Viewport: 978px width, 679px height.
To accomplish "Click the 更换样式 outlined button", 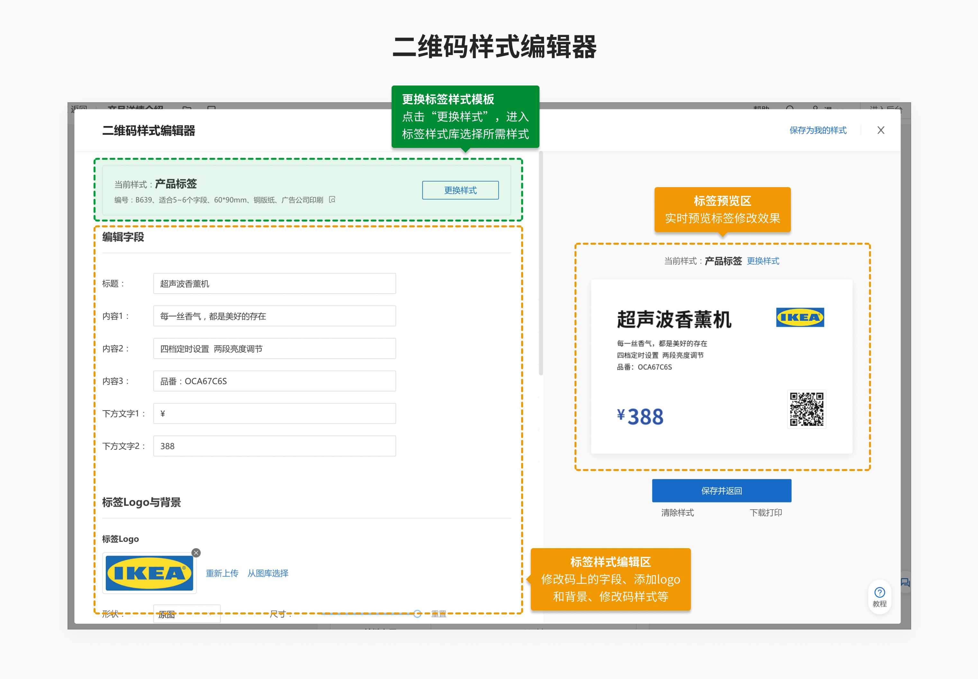I will pos(460,190).
